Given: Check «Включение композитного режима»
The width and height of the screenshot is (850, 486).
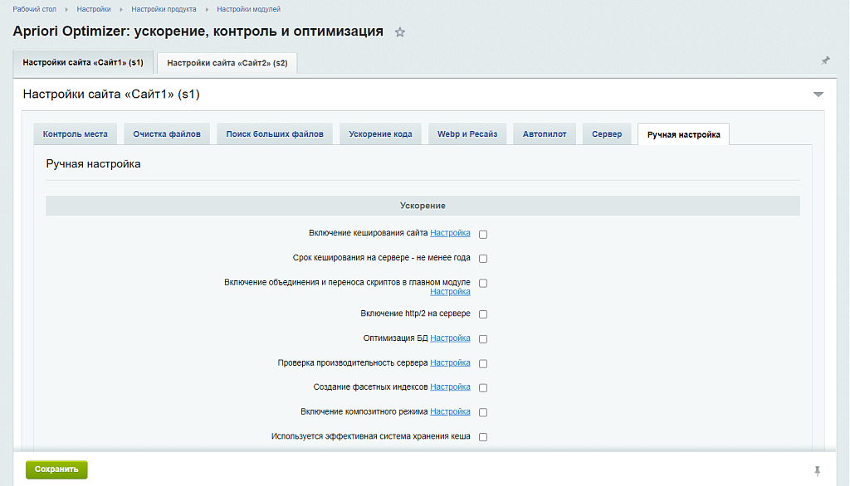Looking at the screenshot, I should (x=482, y=411).
